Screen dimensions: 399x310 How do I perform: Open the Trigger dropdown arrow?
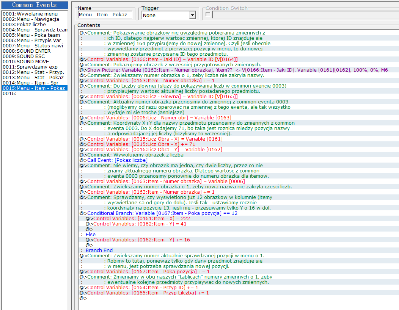tap(193, 15)
